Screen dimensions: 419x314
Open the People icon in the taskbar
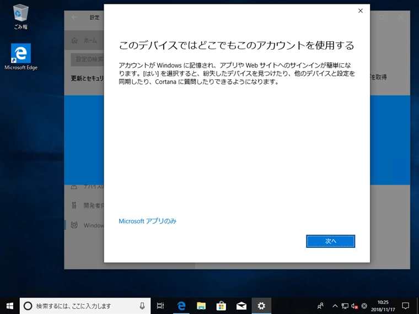click(x=320, y=306)
